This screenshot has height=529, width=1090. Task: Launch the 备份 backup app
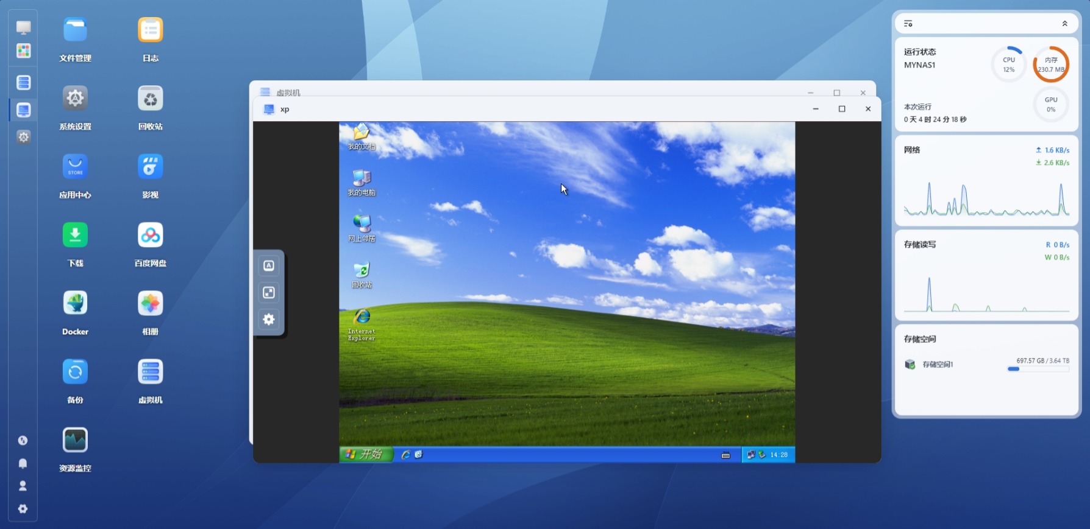tap(75, 371)
